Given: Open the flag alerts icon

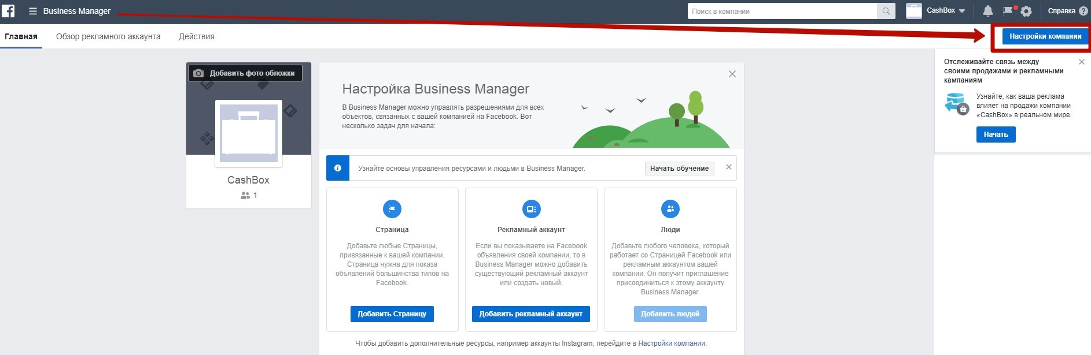Looking at the screenshot, I should (1008, 10).
